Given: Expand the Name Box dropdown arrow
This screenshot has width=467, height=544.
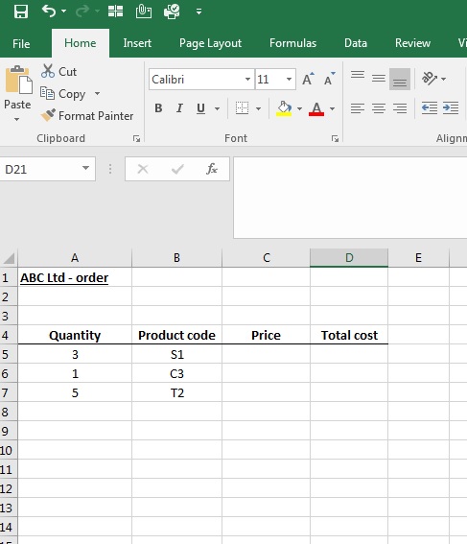Looking at the screenshot, I should (x=85, y=168).
